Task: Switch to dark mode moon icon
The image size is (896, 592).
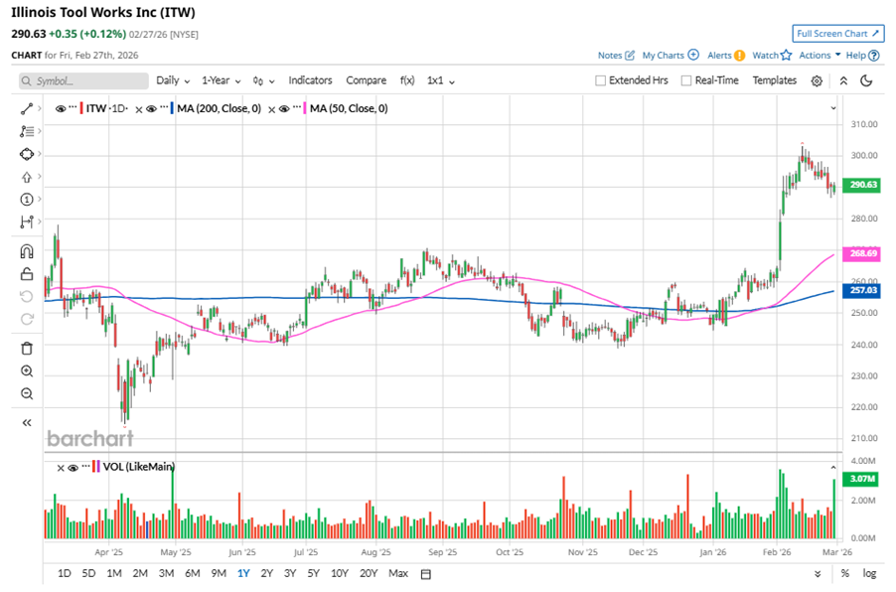Action: (x=866, y=80)
